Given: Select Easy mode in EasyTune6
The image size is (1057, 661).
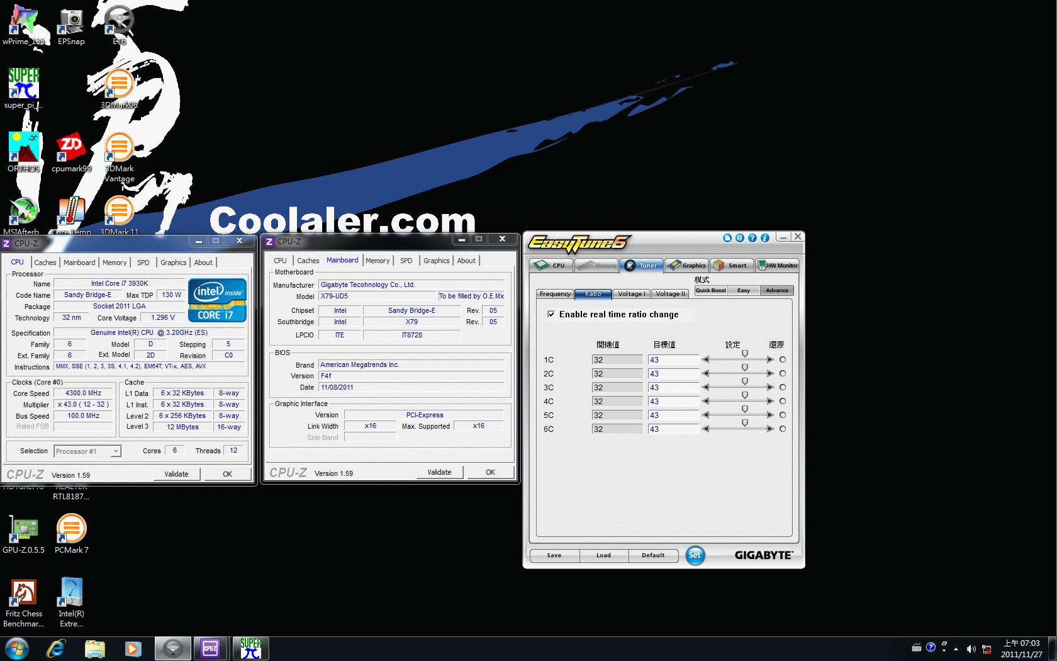Looking at the screenshot, I should 744,290.
